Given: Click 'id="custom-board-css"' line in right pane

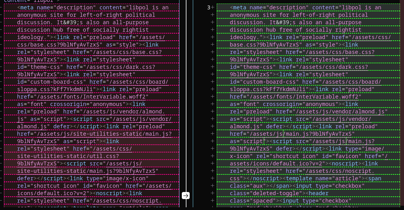Looking at the screenshot, I should pyautogui.click(x=306, y=82).
